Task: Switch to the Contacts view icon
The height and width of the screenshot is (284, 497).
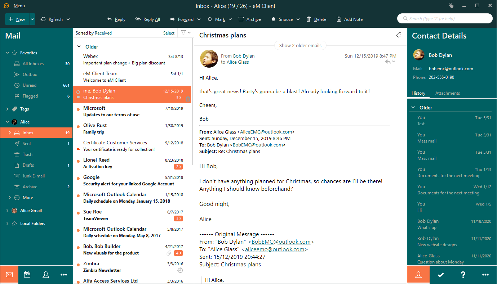Action: click(46, 275)
